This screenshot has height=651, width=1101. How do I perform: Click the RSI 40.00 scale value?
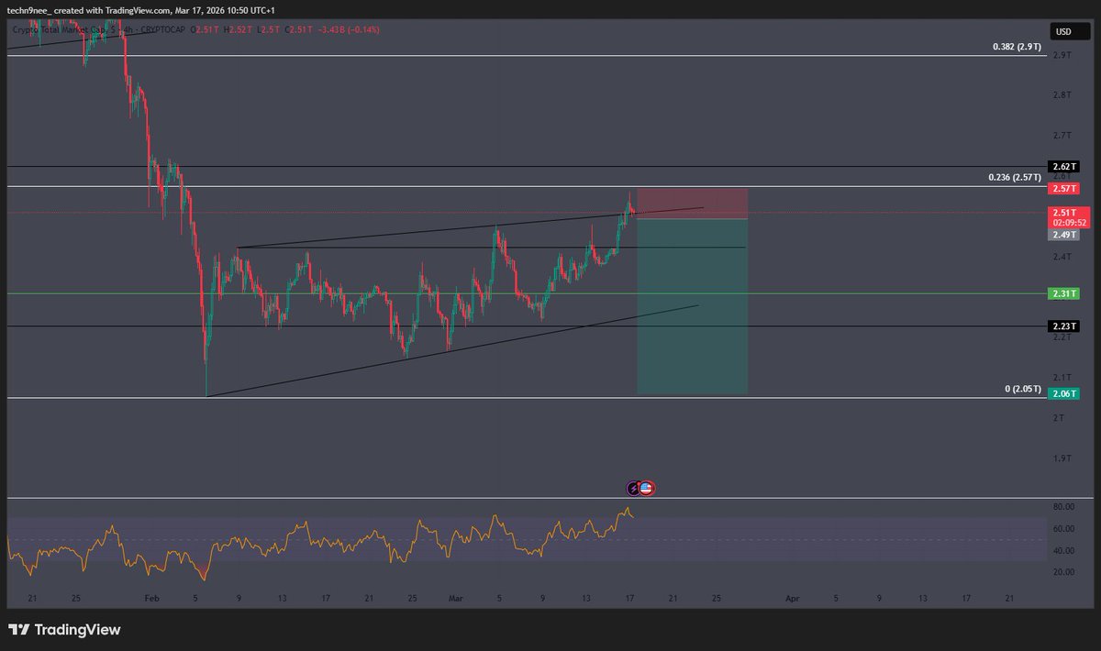tap(1063, 550)
